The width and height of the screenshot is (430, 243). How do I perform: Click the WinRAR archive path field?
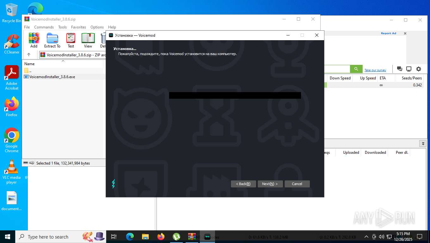pos(72,55)
